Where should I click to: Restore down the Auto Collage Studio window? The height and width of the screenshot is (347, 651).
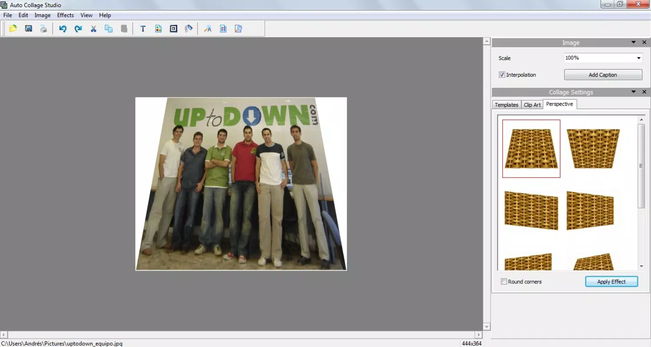click(x=620, y=4)
